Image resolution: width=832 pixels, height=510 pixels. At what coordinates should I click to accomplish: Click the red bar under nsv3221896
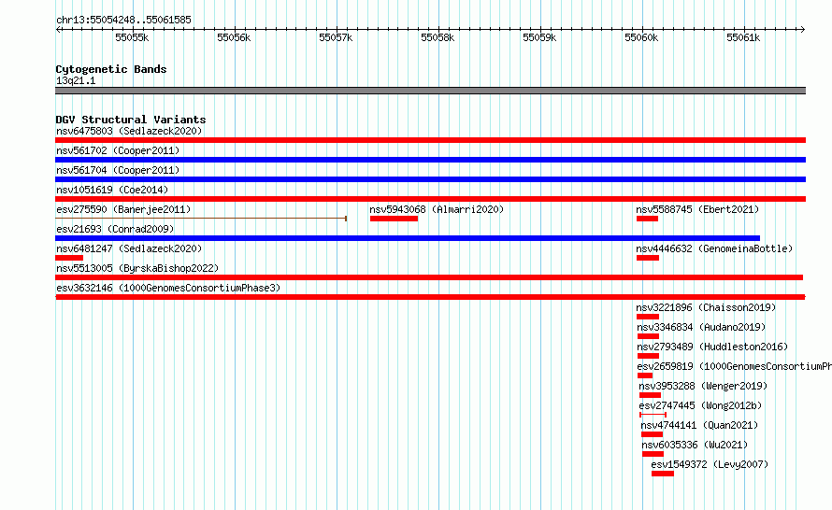pyautogui.click(x=648, y=317)
